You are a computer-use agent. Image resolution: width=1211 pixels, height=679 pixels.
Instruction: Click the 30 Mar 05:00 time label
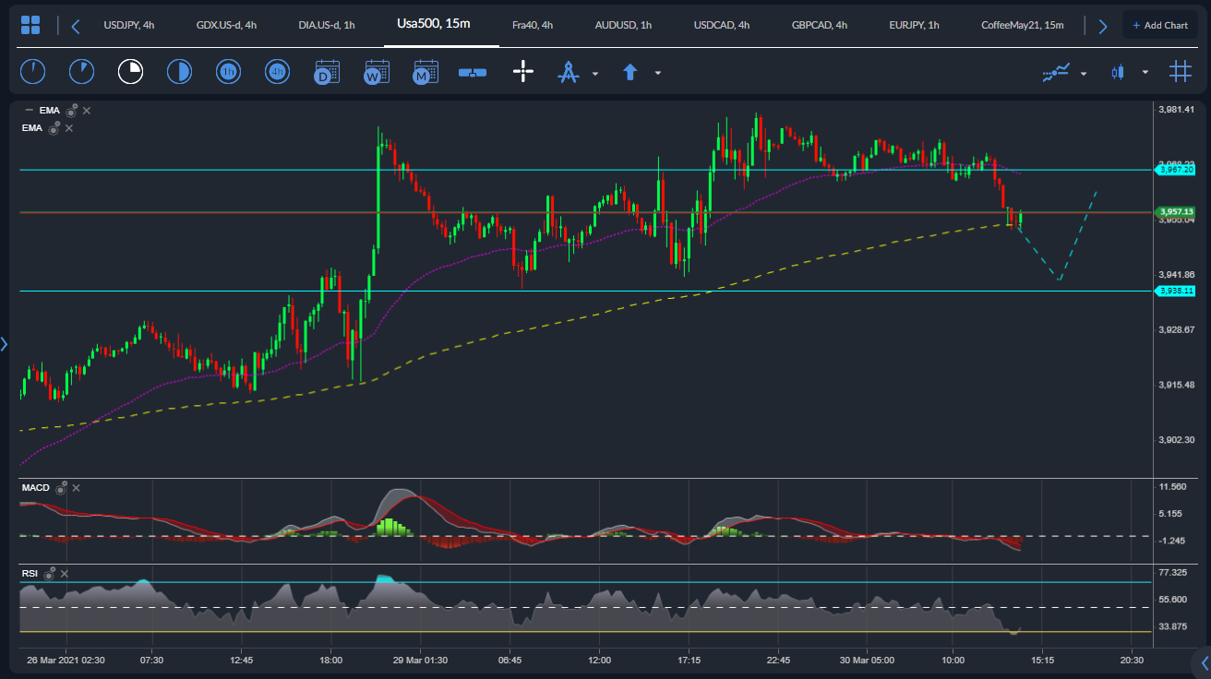866,661
